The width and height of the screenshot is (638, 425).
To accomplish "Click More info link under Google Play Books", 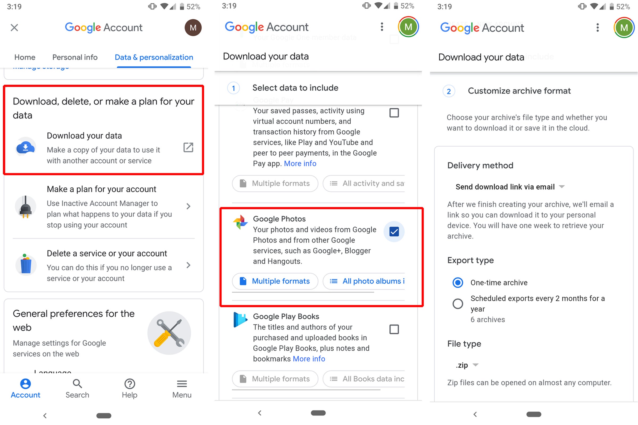I will (309, 359).
